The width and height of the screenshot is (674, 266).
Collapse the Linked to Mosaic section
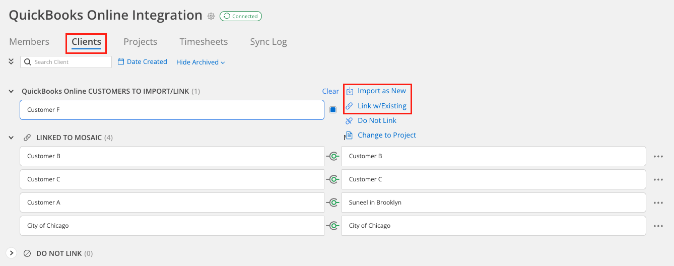click(11, 138)
